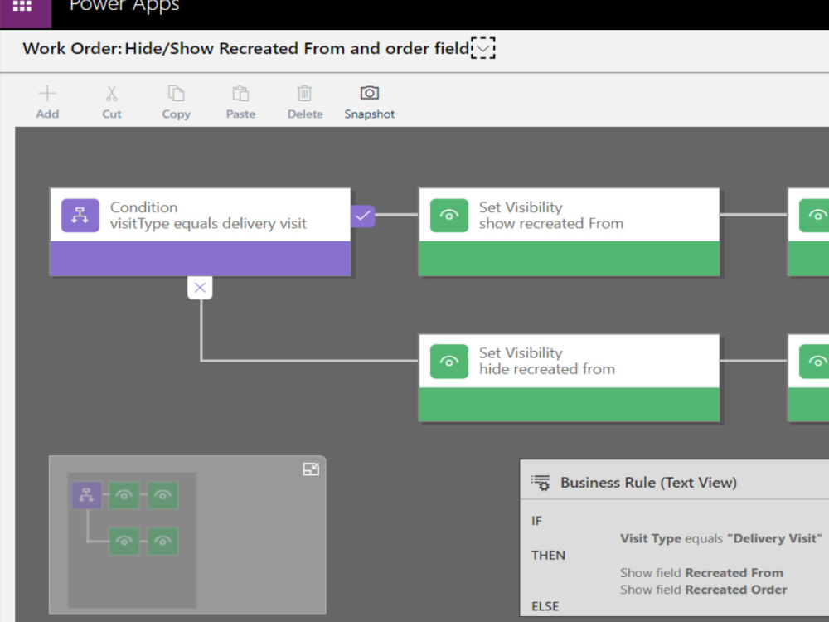Expand the business rule title dropdown chevron
The image size is (829, 622).
point(482,48)
